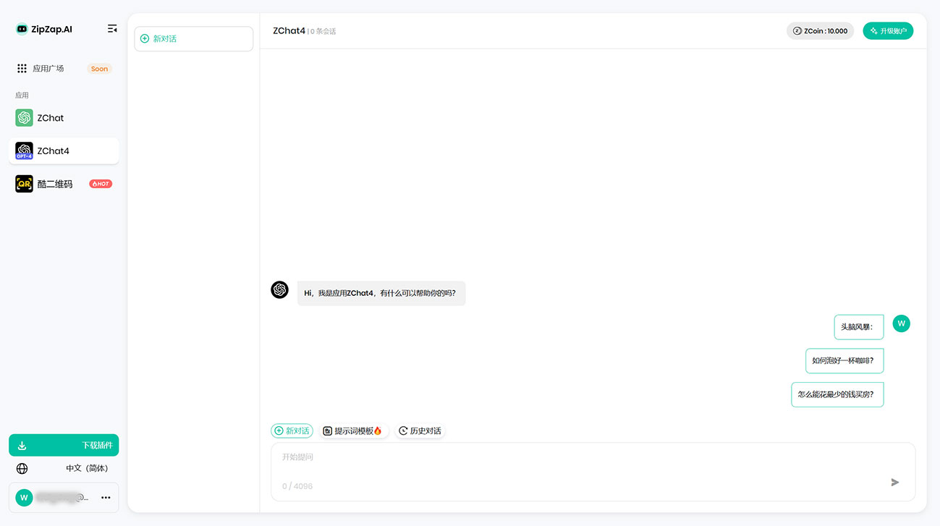940x526 pixels.
Task: Open the 提示词模板 prompt template tab
Action: point(354,430)
